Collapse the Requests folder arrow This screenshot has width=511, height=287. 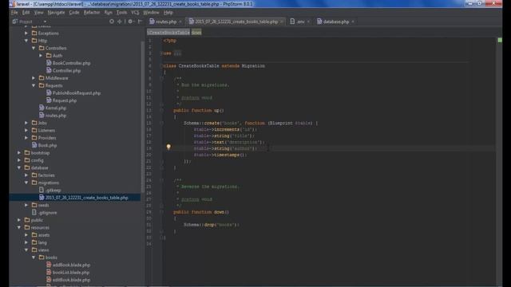pos(34,85)
